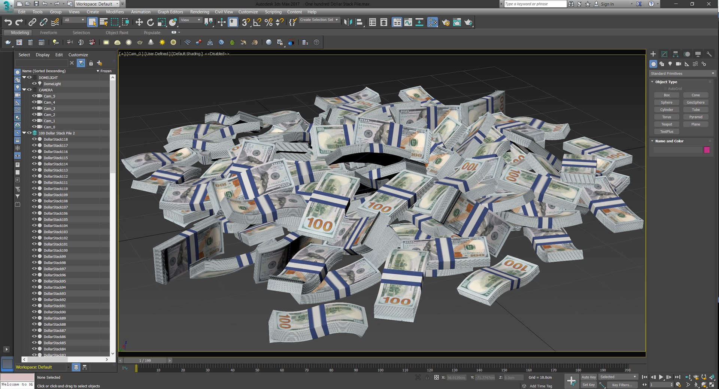This screenshot has width=719, height=389.
Task: Open Rendered Frame Window icon
Action: pos(457,22)
